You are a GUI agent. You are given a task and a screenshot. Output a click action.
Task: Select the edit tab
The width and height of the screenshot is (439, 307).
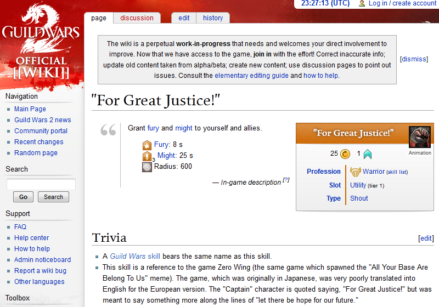pos(184,18)
